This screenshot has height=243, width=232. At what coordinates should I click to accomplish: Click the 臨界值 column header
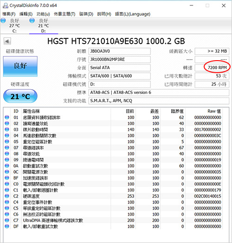pos(177,111)
